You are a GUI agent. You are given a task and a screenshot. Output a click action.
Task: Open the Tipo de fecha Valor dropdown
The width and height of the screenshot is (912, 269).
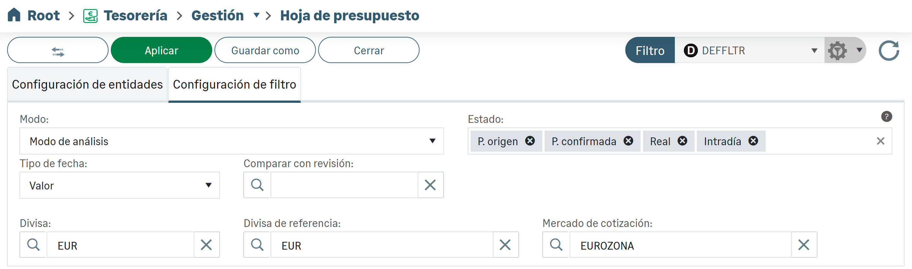[209, 185]
